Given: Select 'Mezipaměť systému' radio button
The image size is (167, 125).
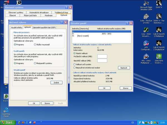Looking at the screenshot, I should [x=35, y=63].
